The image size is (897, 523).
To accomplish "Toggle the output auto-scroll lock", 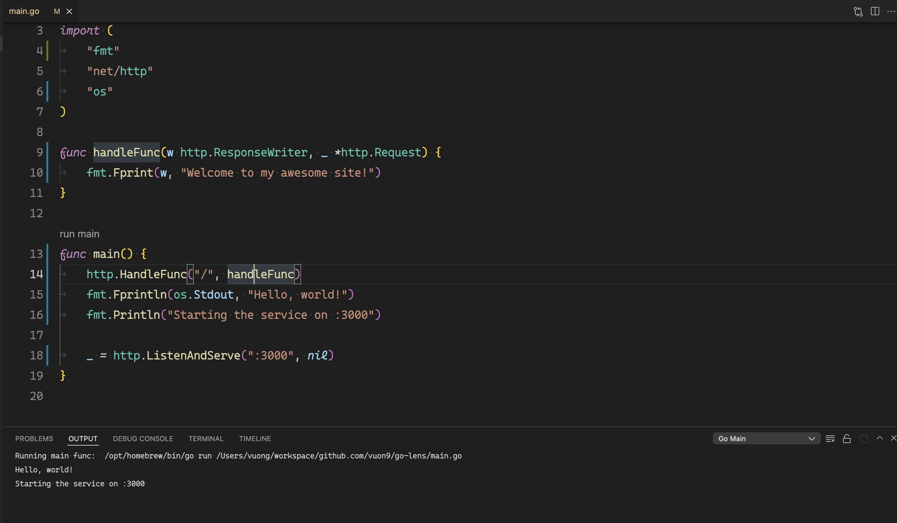I will pyautogui.click(x=846, y=438).
